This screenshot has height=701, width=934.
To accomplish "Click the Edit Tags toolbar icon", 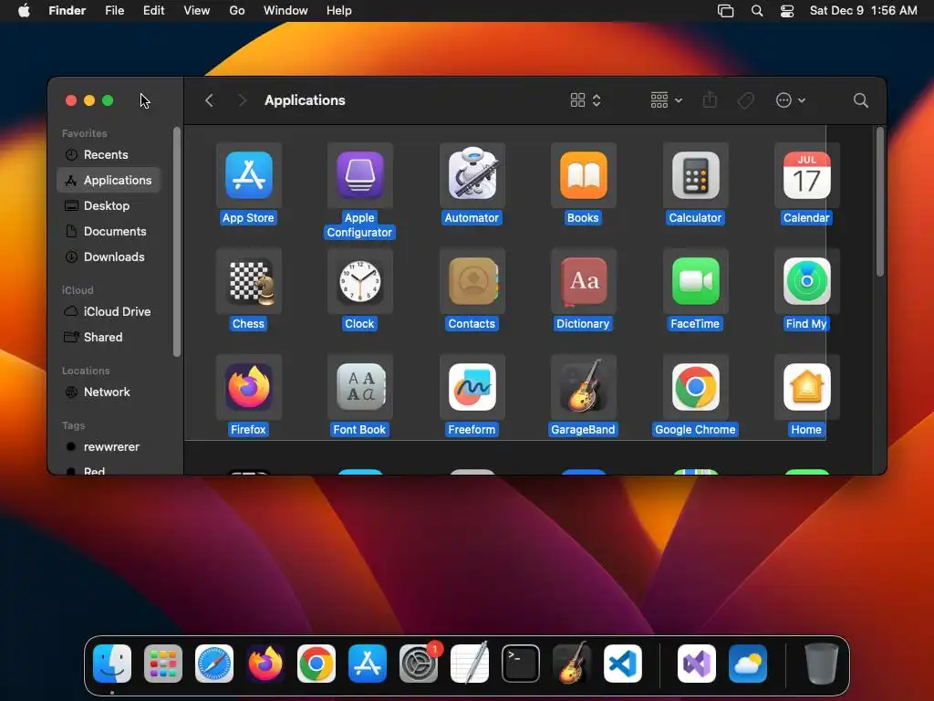I will (x=745, y=100).
